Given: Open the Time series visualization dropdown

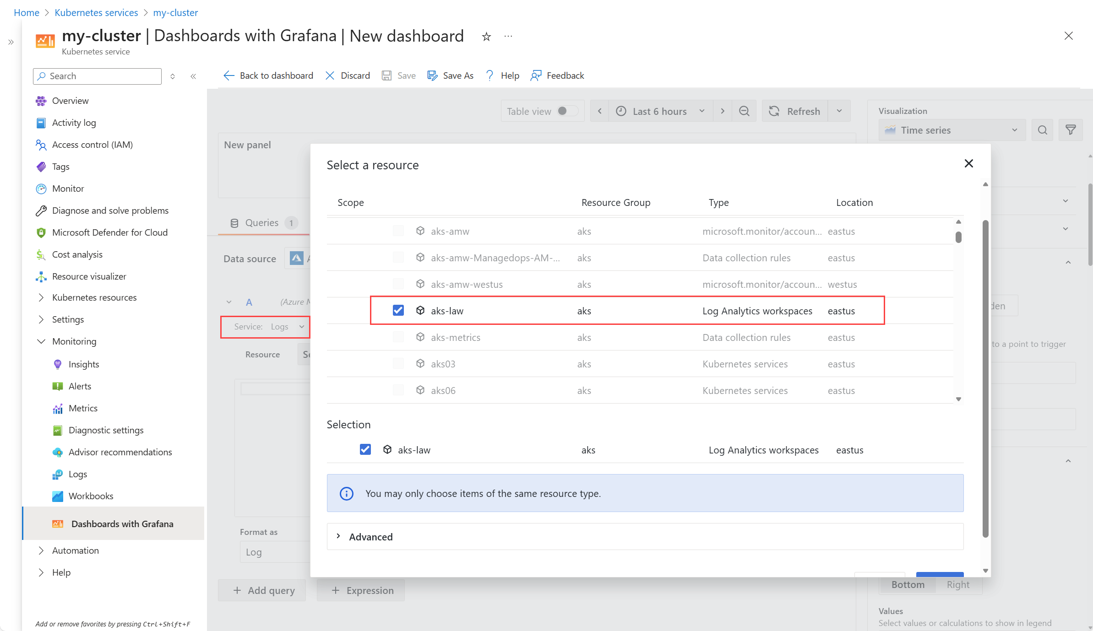Looking at the screenshot, I should pyautogui.click(x=952, y=130).
